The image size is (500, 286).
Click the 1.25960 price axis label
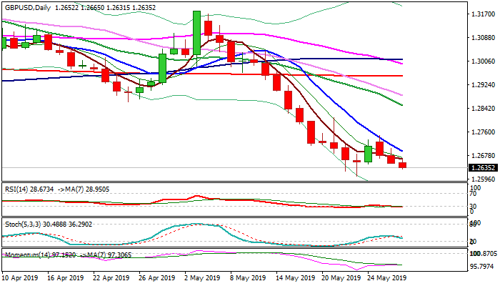(x=482, y=179)
